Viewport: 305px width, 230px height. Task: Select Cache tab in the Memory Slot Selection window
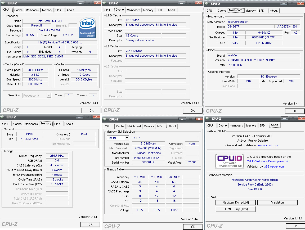[120, 126]
